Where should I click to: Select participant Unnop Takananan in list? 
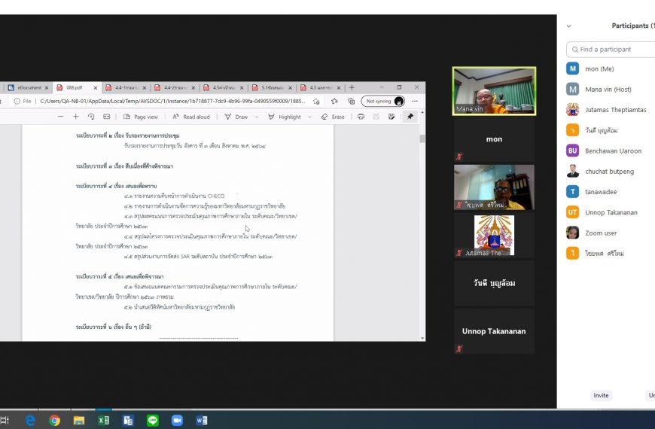click(611, 212)
